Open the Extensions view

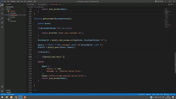pyautogui.click(x=2, y=23)
